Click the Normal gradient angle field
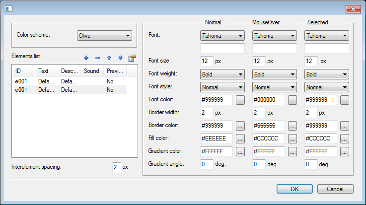This screenshot has width=366, height=205. click(207, 164)
